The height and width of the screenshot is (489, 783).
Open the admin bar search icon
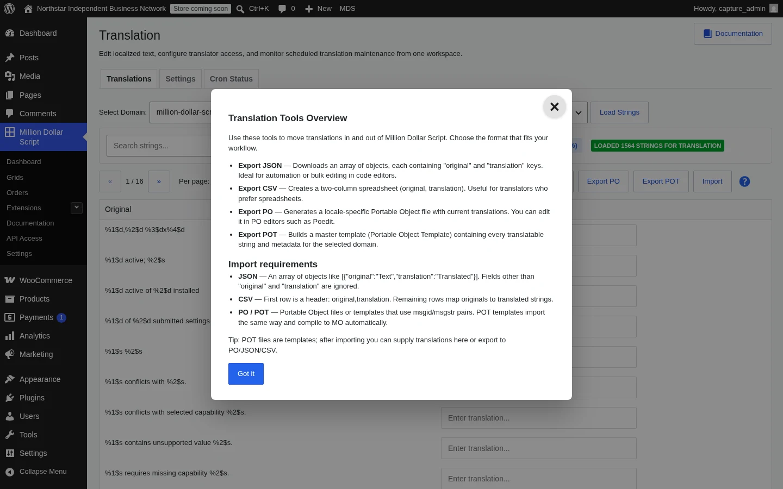[x=240, y=9]
